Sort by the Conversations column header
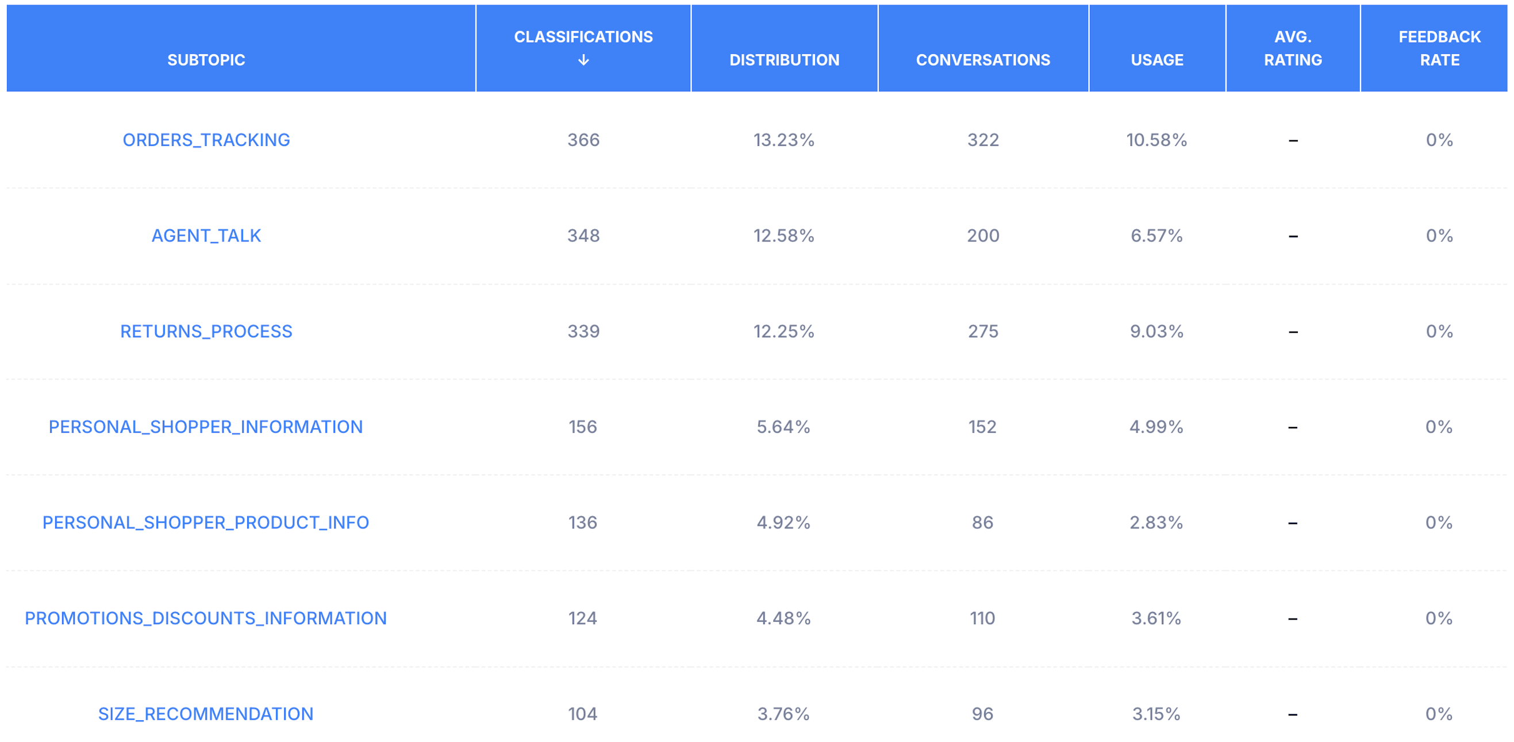 pos(983,60)
